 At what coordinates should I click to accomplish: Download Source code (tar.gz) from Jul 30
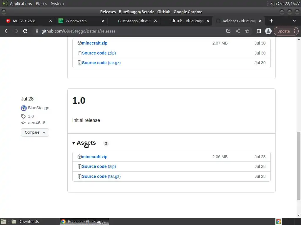click(x=101, y=63)
